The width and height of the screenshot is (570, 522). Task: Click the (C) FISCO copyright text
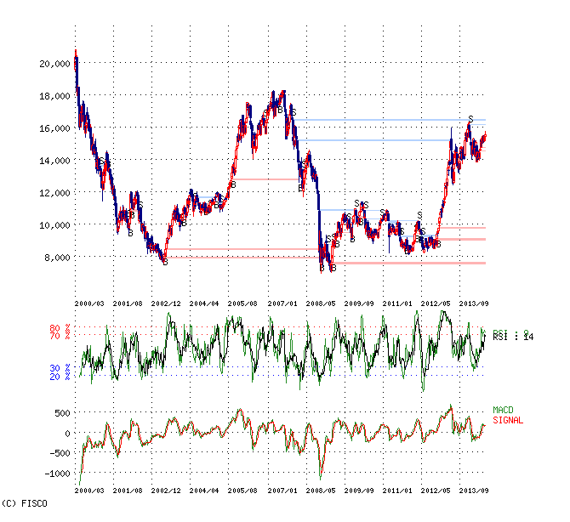[25, 503]
